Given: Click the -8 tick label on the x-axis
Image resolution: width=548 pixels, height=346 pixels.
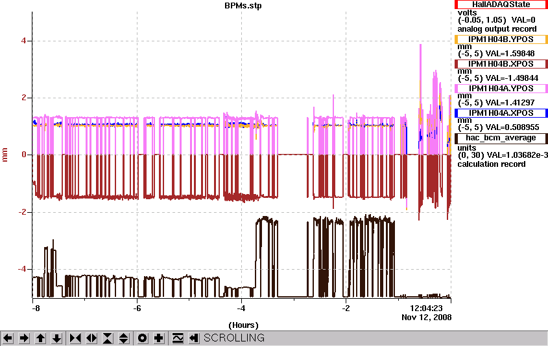Looking at the screenshot, I should pos(36,308).
